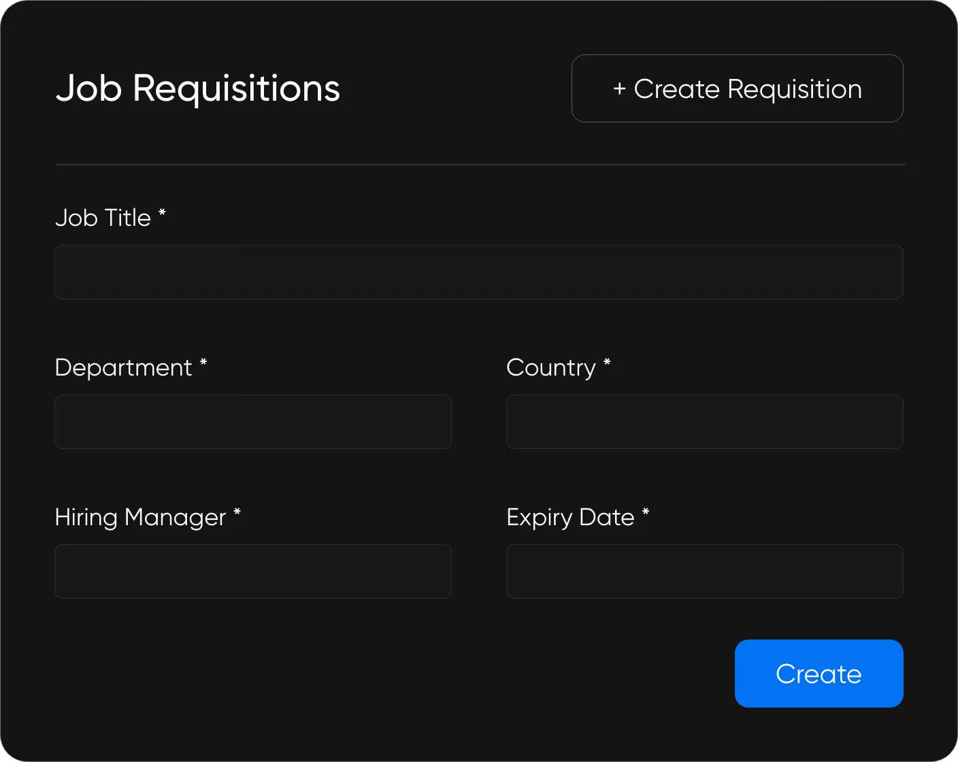
Task: Click inside the Job Title input field
Action: (x=478, y=272)
